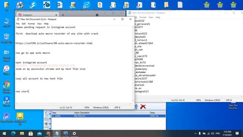Click 'sedaghat13' line in background Notepad

[x=142, y=91]
